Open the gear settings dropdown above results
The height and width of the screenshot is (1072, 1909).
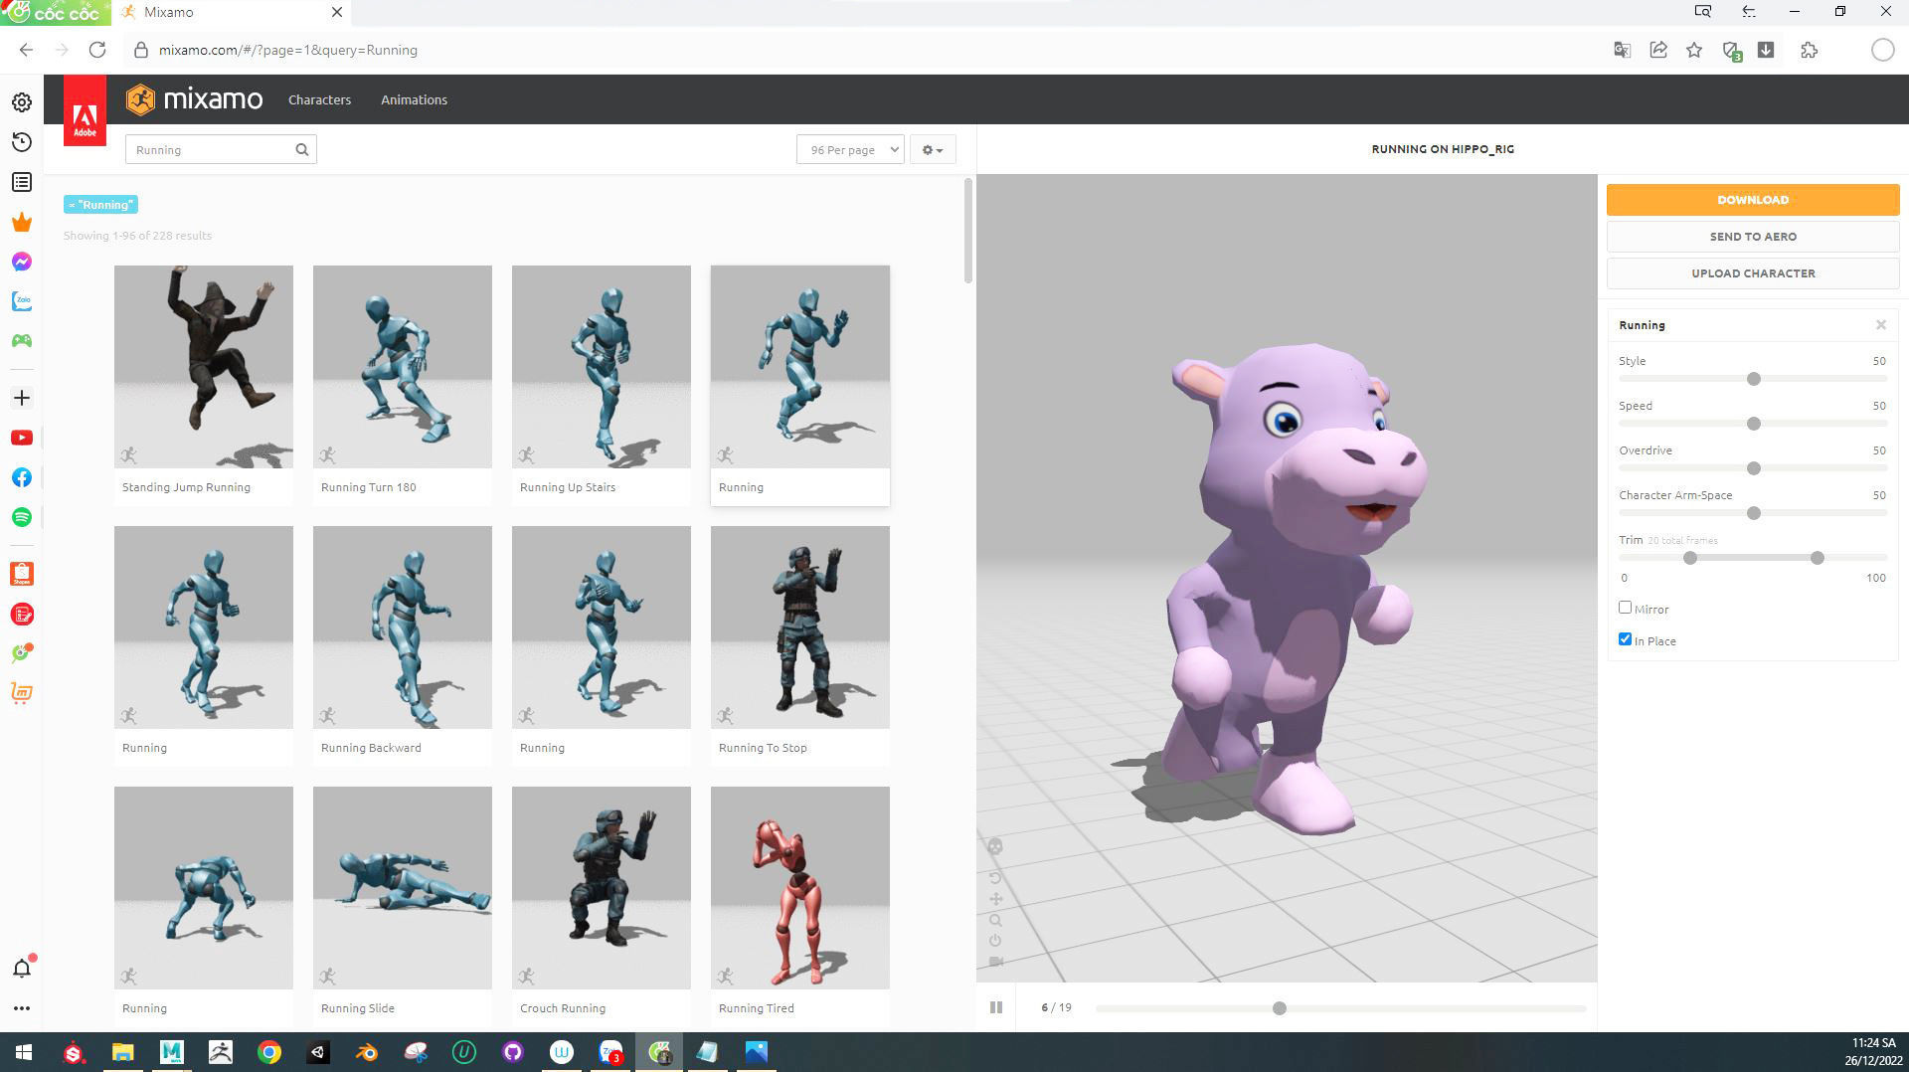click(x=933, y=149)
